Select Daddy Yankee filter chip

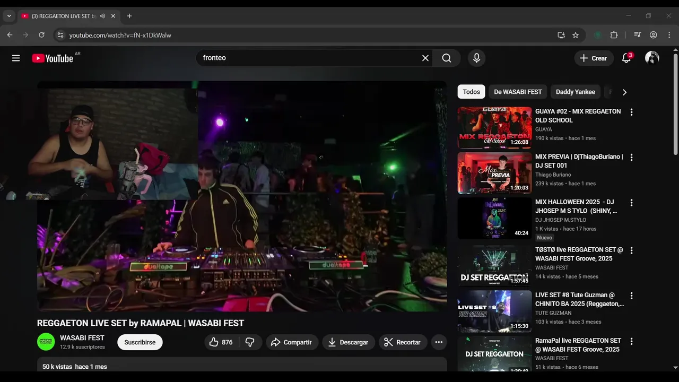tap(576, 92)
